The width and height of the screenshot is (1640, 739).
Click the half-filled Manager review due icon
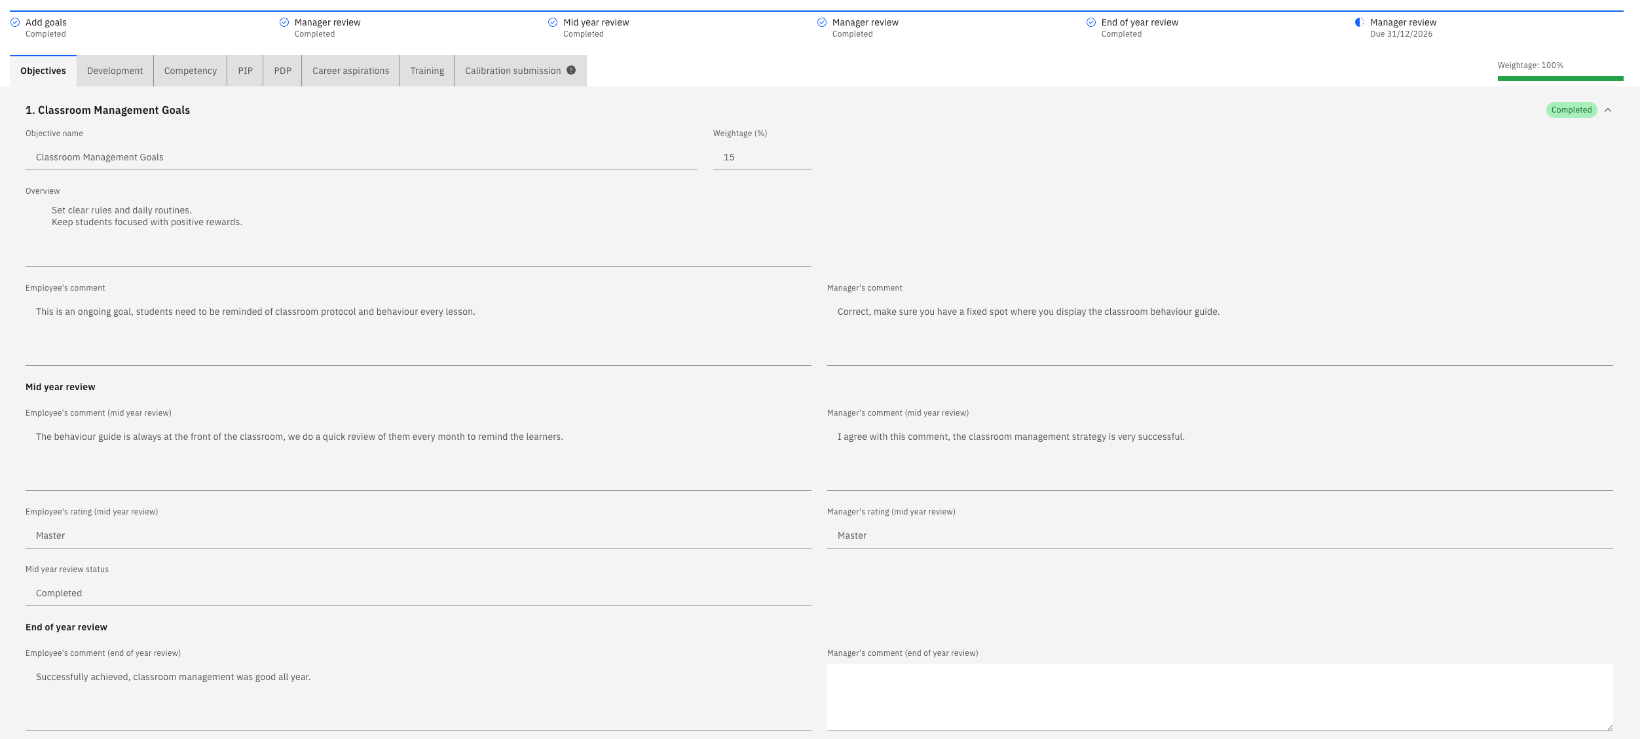click(1360, 22)
